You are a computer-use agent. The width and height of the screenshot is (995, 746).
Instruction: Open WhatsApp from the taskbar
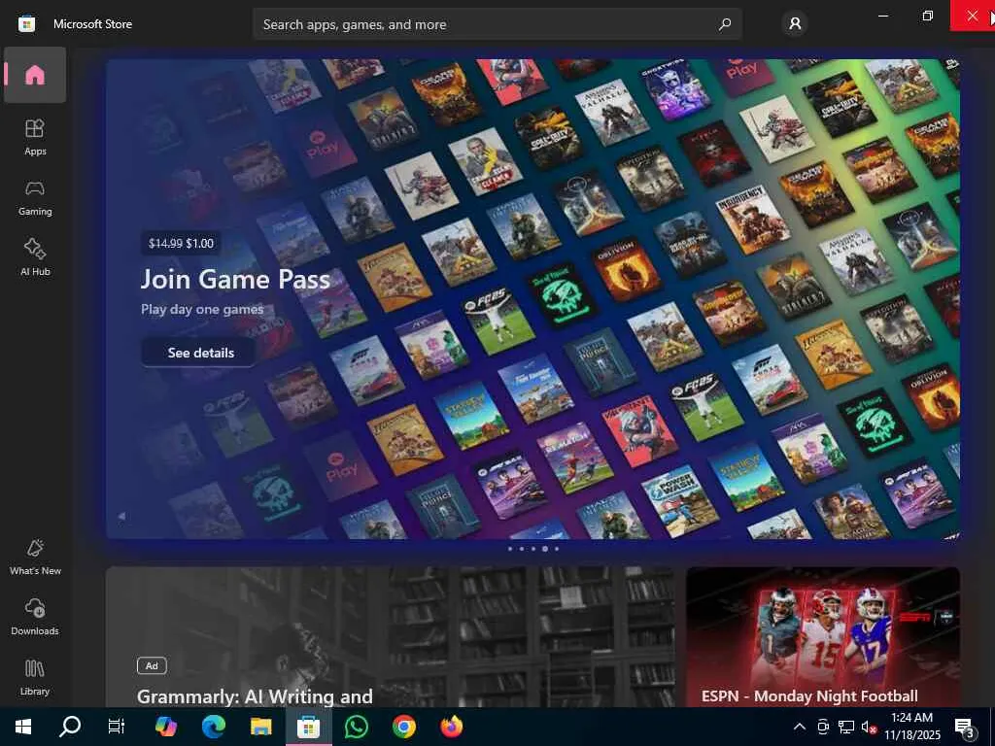[x=357, y=727]
